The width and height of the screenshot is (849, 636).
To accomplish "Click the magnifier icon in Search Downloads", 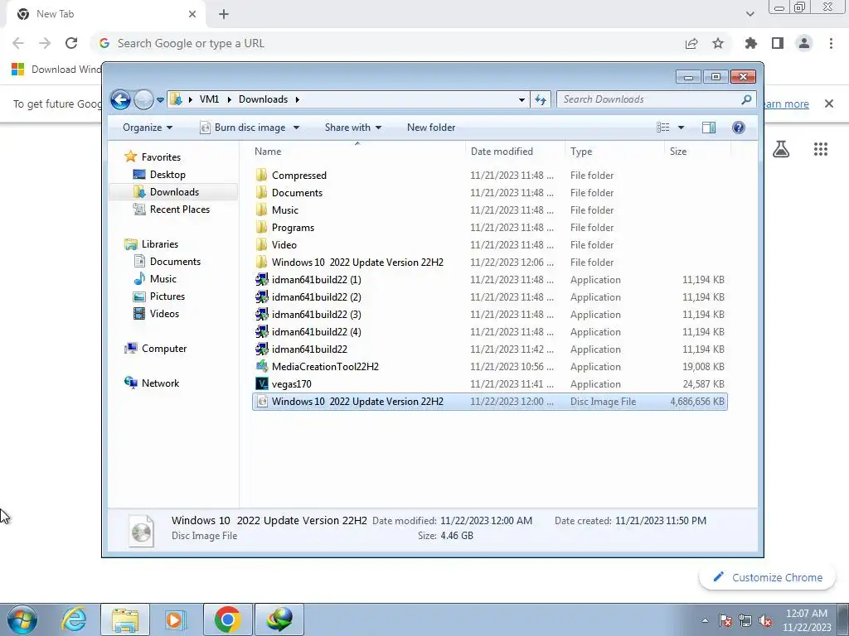I will (746, 99).
